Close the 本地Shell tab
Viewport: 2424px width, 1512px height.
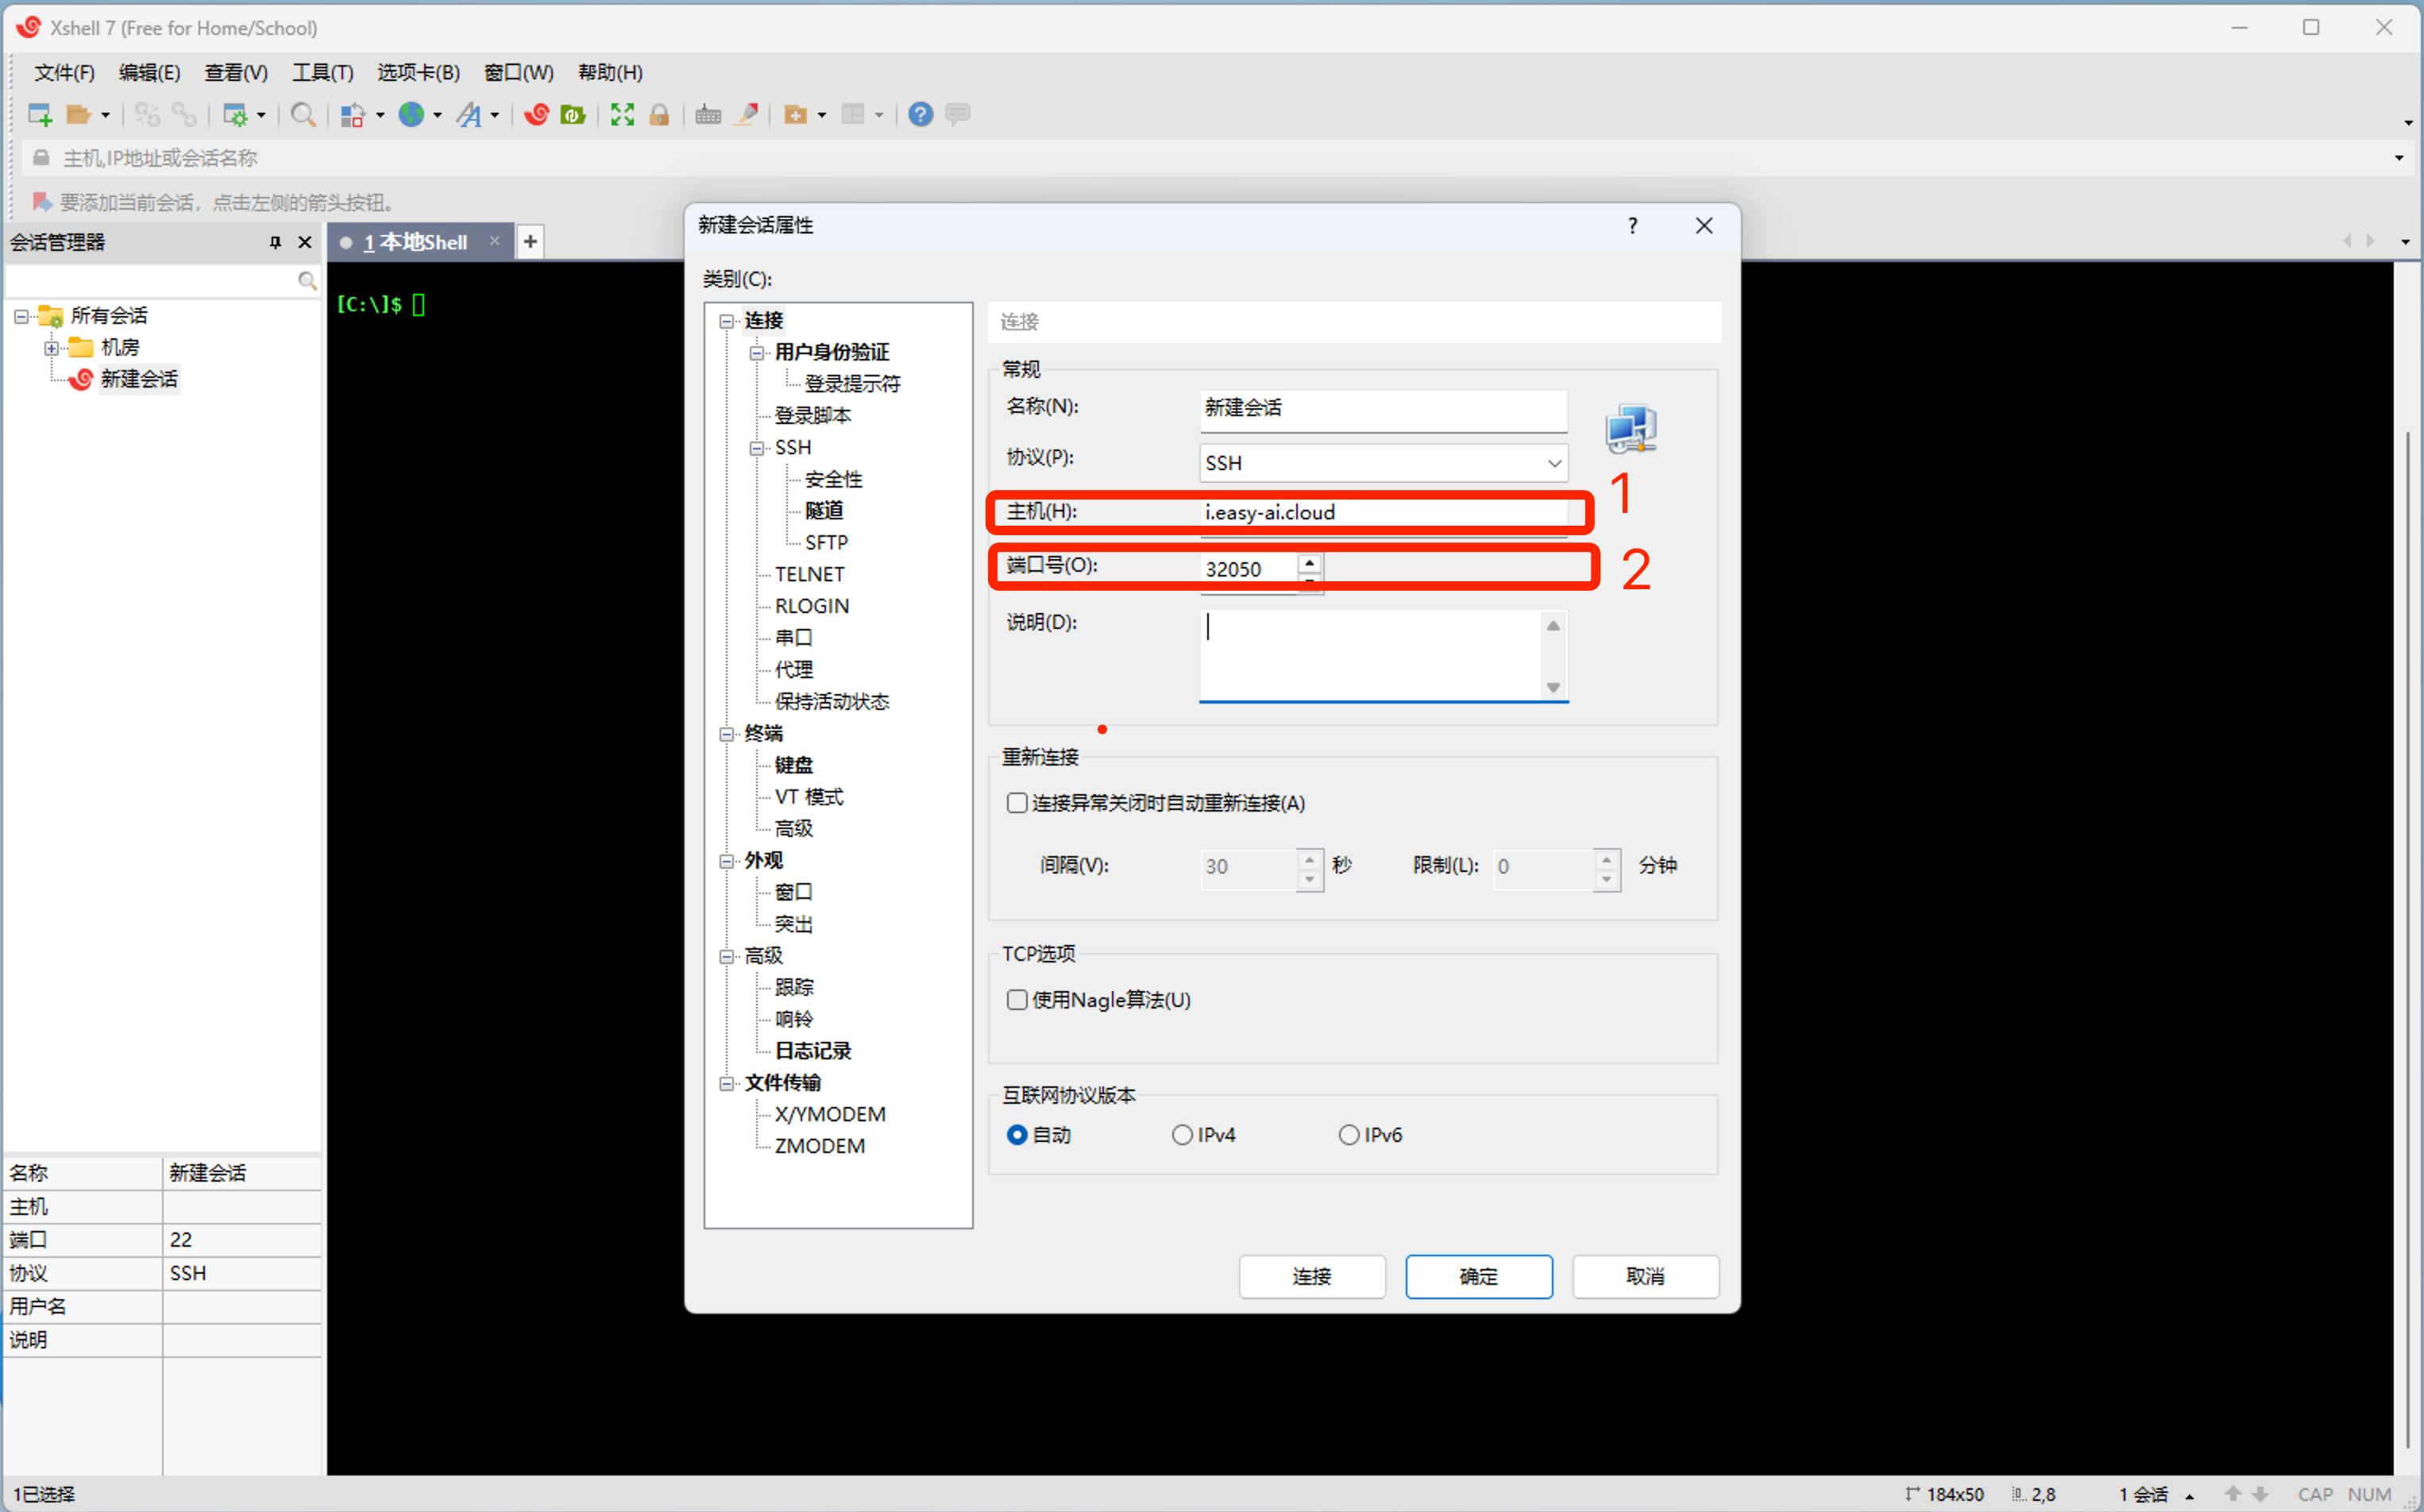click(494, 241)
